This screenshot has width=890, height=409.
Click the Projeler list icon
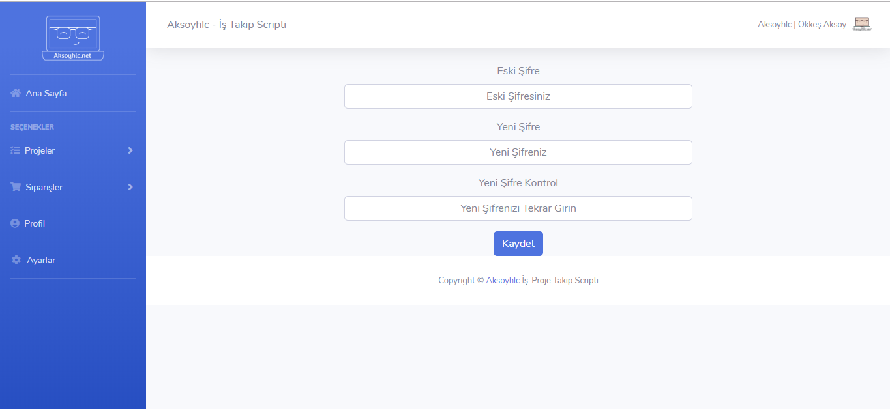(16, 150)
